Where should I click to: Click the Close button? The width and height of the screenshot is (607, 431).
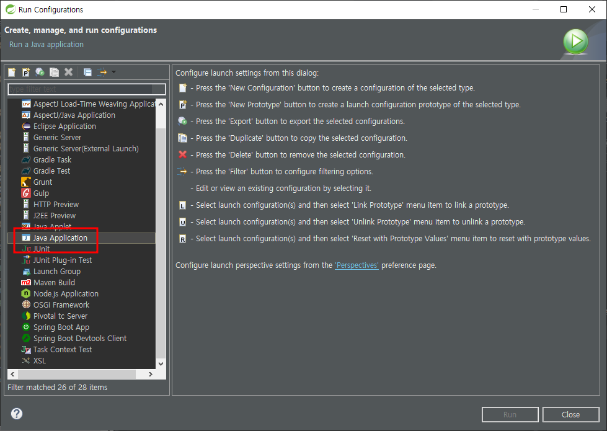(570, 414)
